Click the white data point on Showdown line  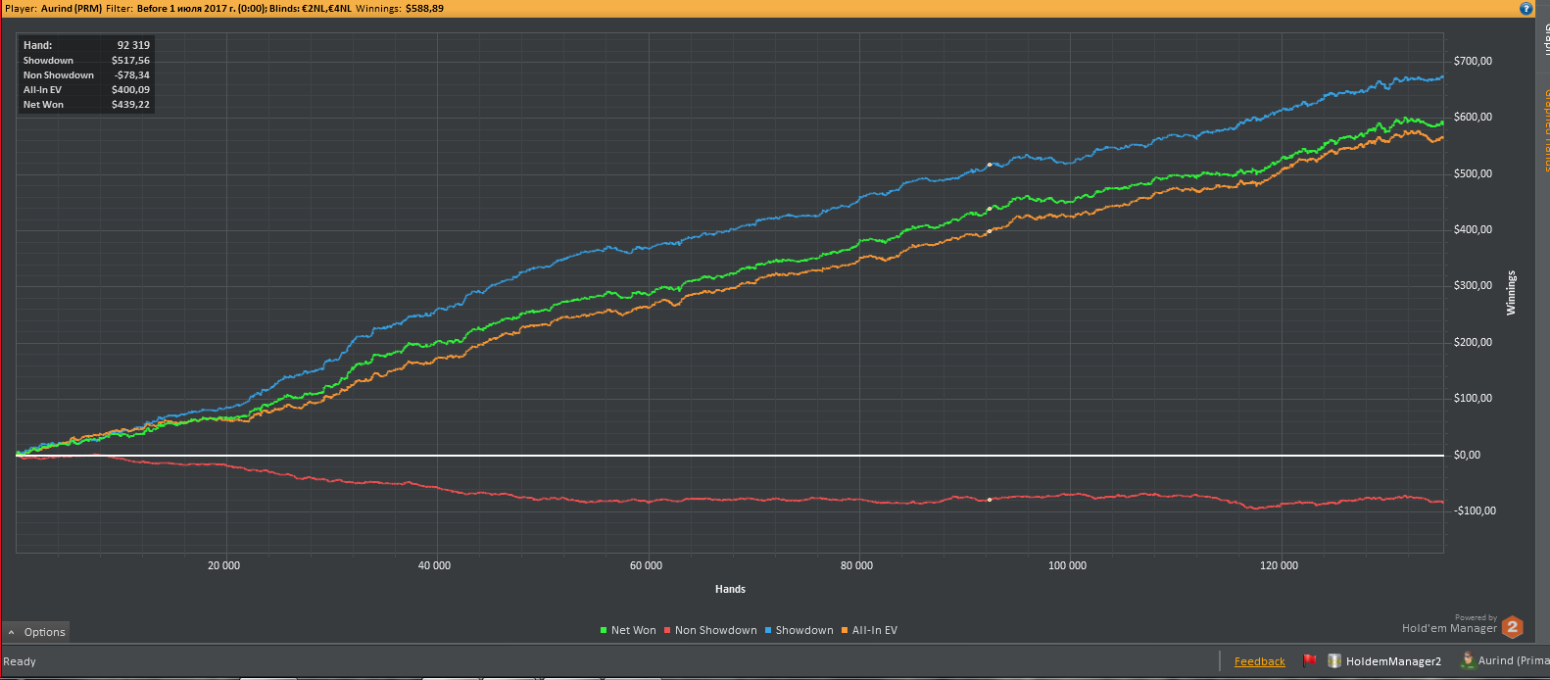click(x=990, y=165)
